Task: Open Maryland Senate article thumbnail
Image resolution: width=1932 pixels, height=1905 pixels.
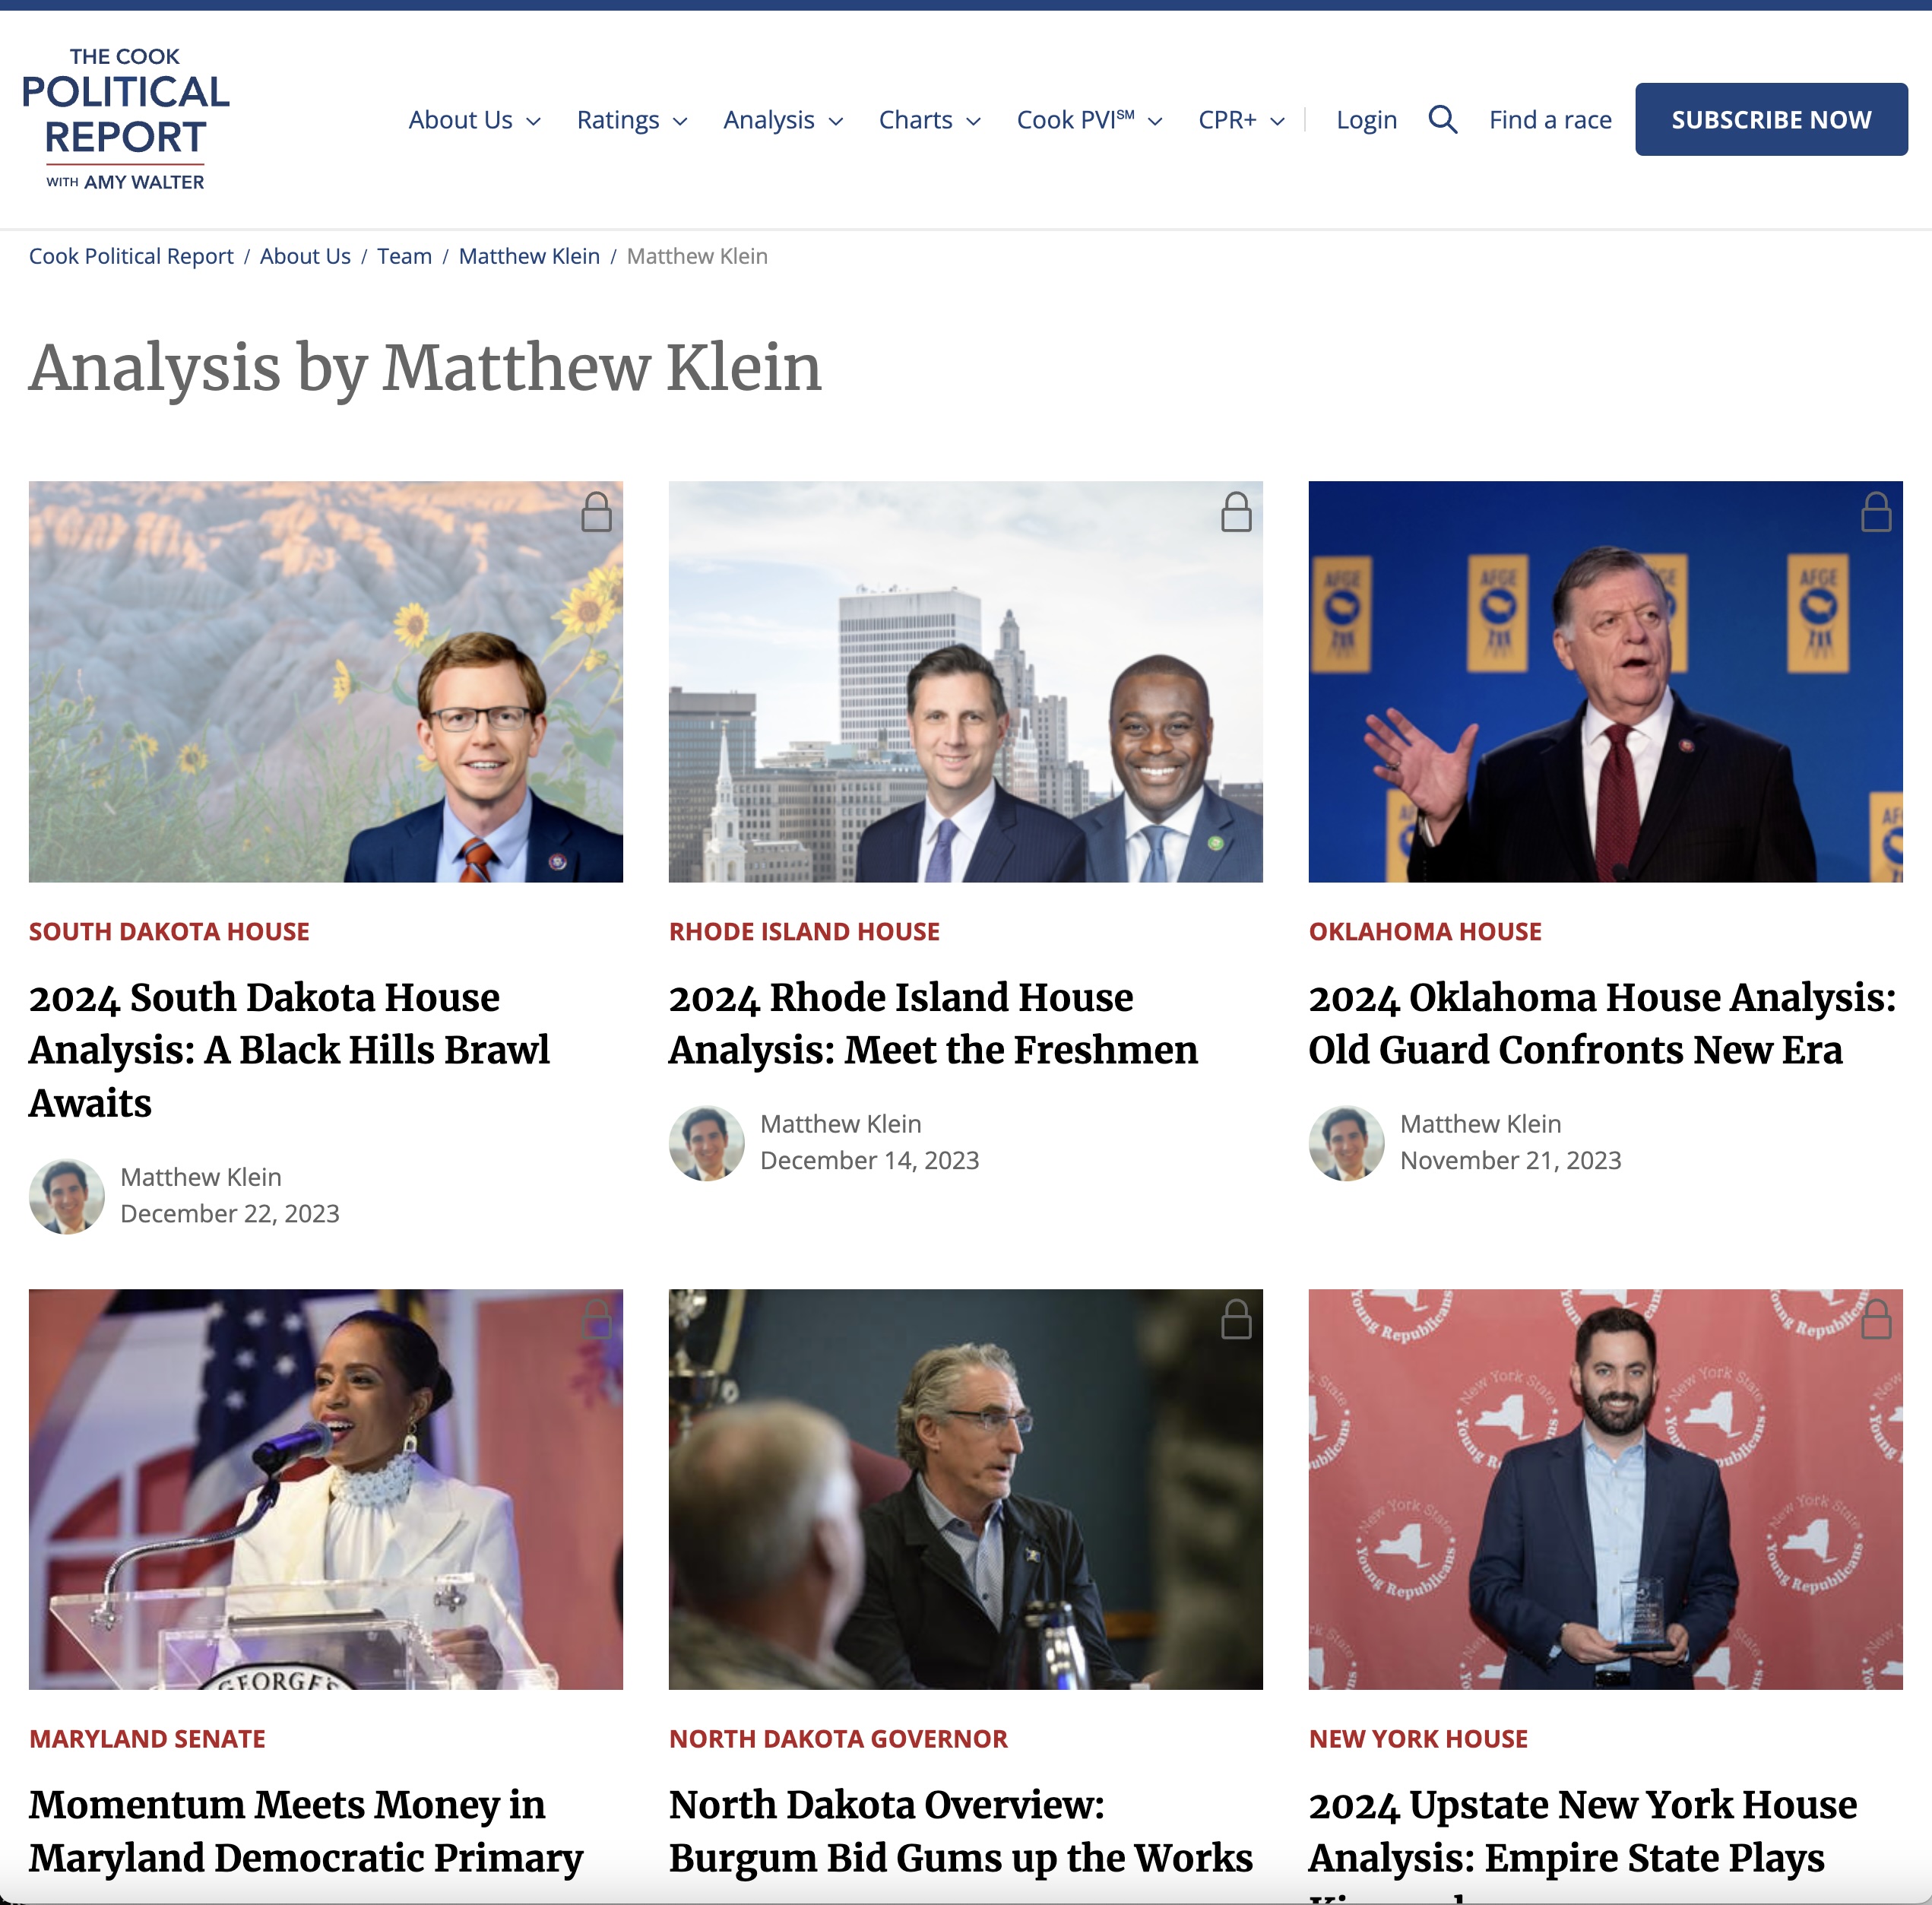Action: [x=326, y=1489]
